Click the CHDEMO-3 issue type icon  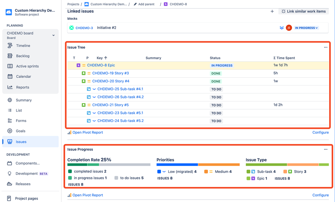pyautogui.click(x=71, y=28)
